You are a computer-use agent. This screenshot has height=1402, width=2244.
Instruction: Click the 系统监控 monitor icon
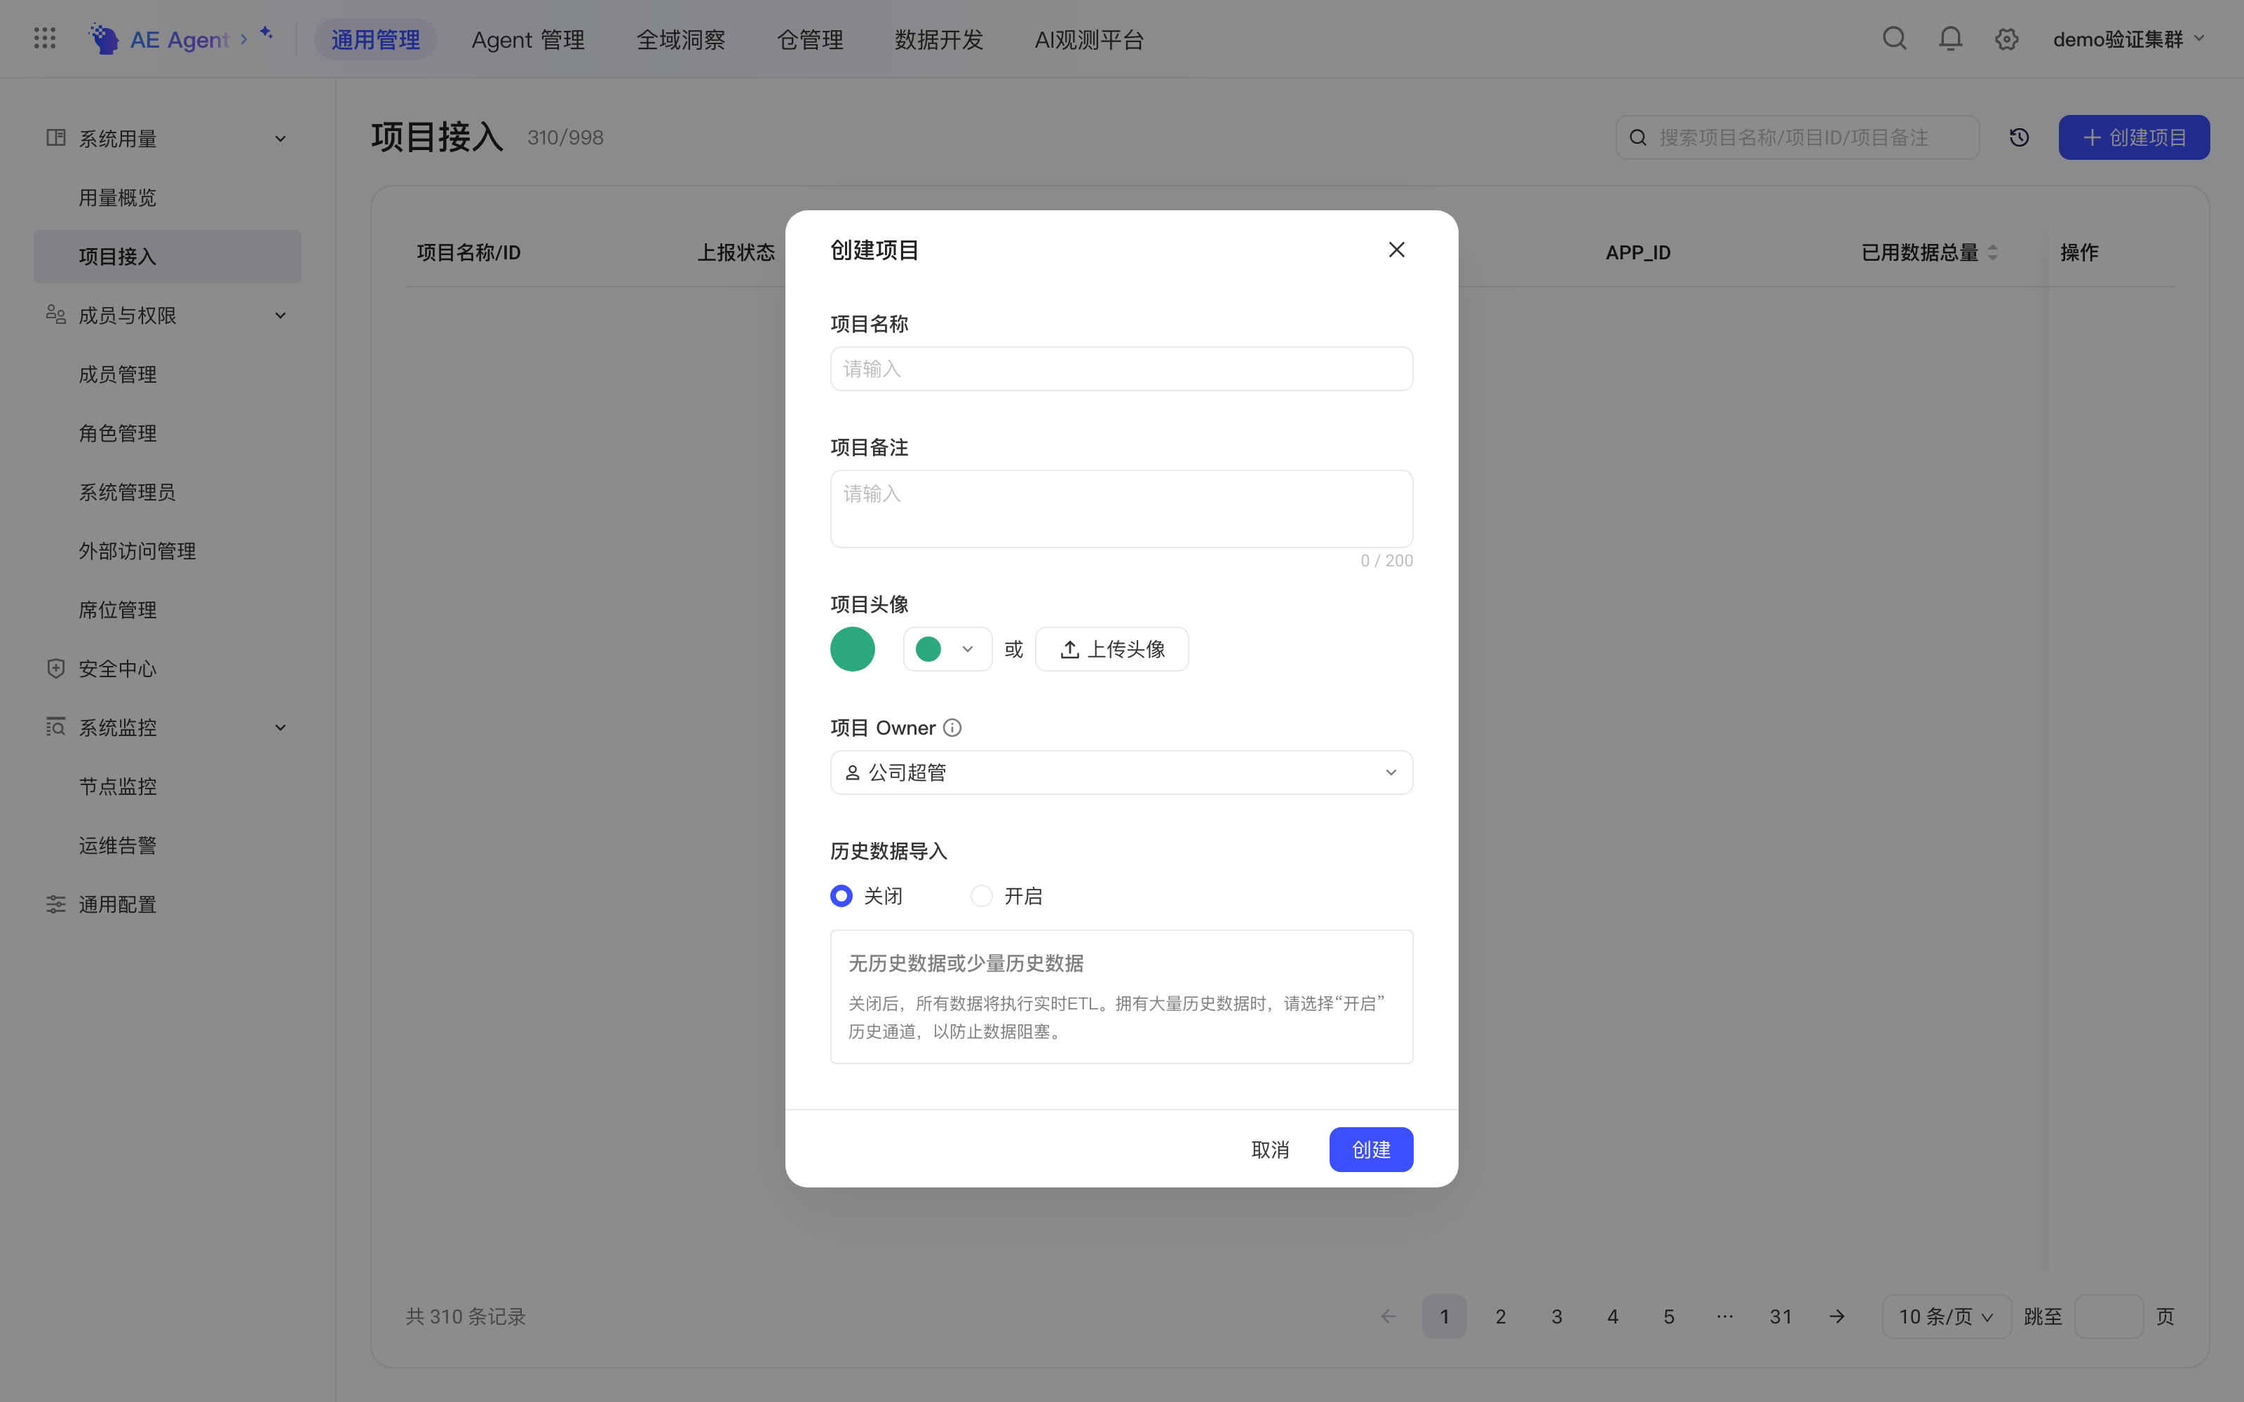(x=55, y=727)
